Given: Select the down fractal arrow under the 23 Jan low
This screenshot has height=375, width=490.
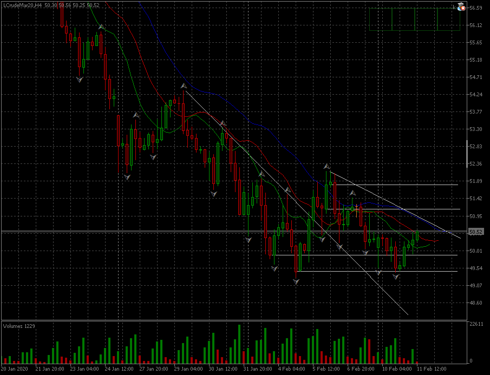Looking at the screenshot, I should 80,80.
